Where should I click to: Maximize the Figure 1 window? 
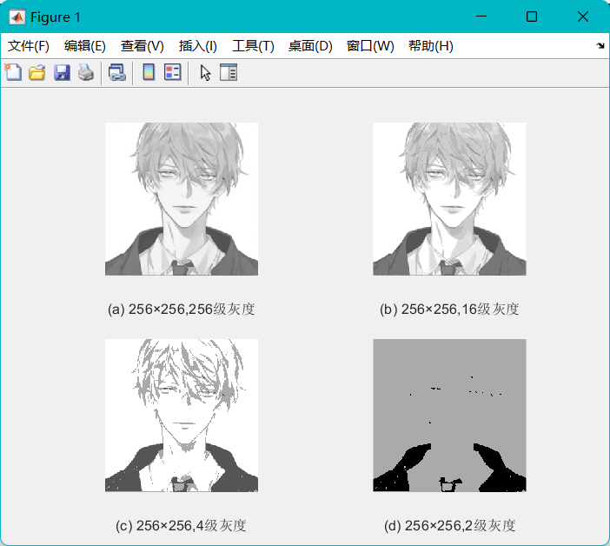[x=532, y=17]
